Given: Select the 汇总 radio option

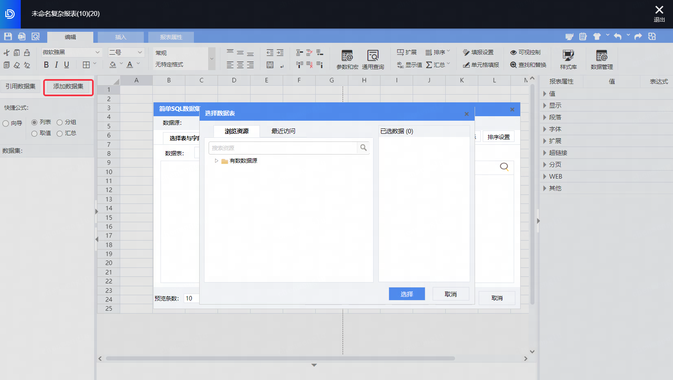Looking at the screenshot, I should pos(60,133).
